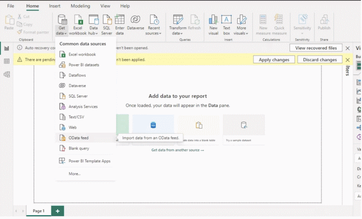Click Copy in the Clipboard group
362x219 pixels.
point(25,24)
